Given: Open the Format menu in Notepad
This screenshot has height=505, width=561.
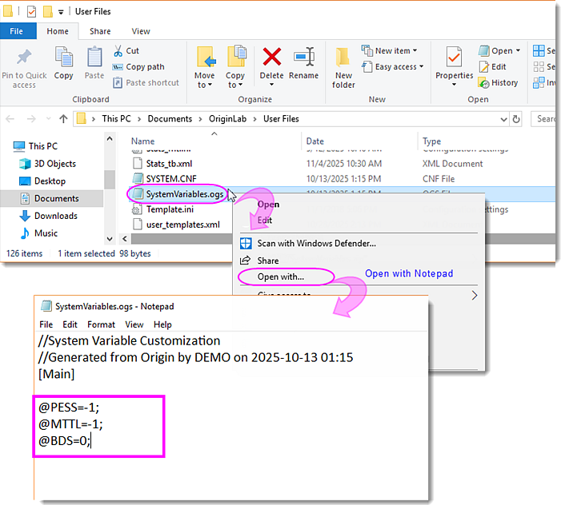Looking at the screenshot, I should click(x=101, y=324).
